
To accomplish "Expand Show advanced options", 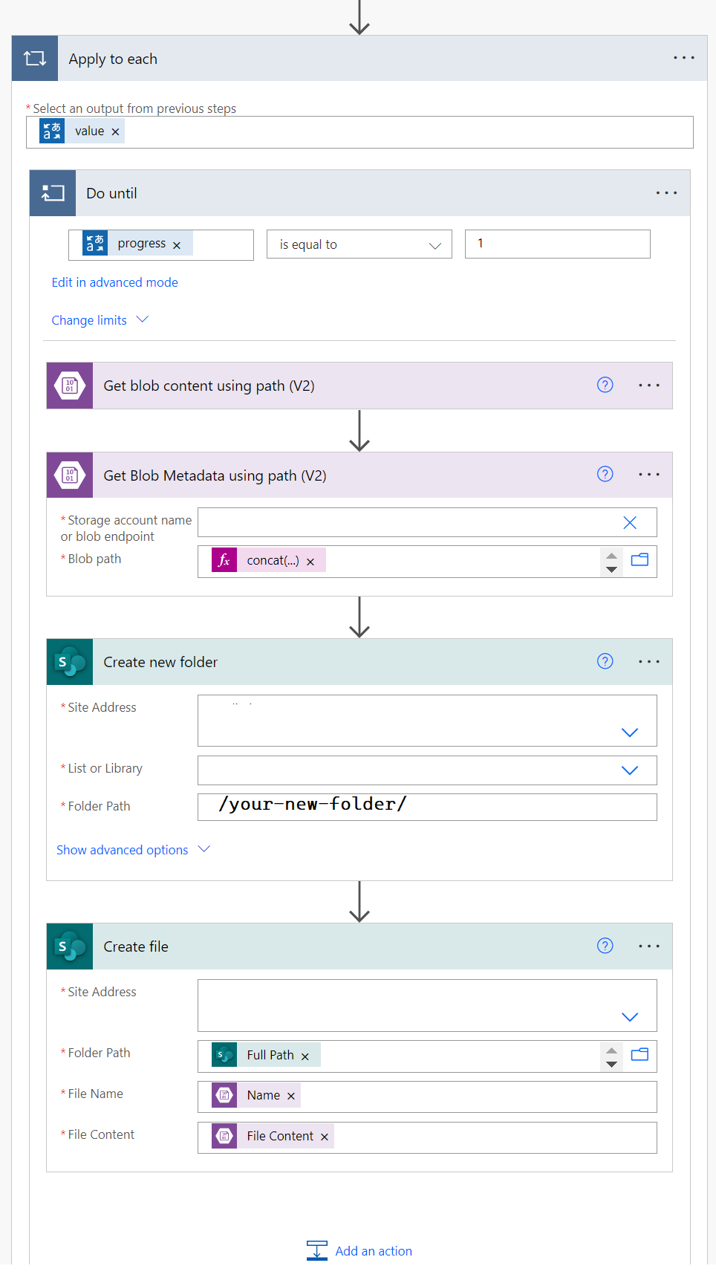I will point(134,850).
